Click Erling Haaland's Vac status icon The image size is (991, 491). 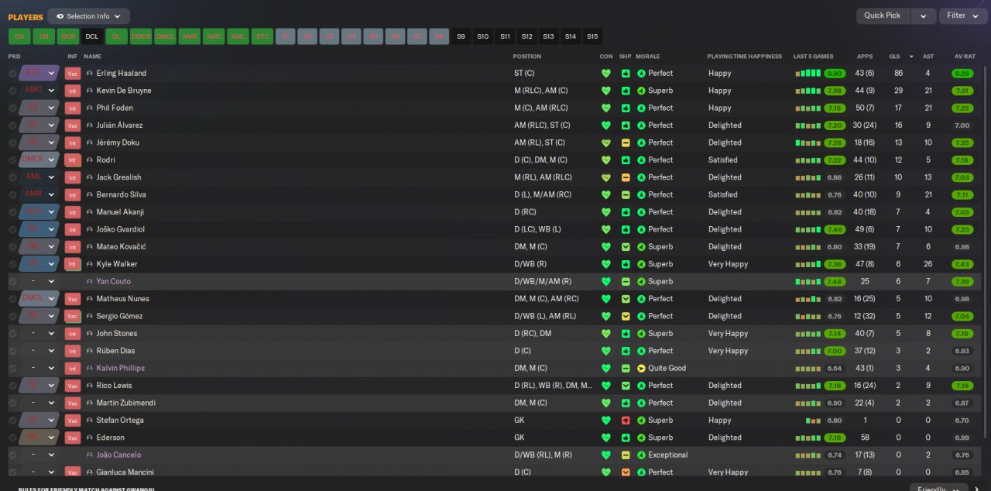coord(73,74)
